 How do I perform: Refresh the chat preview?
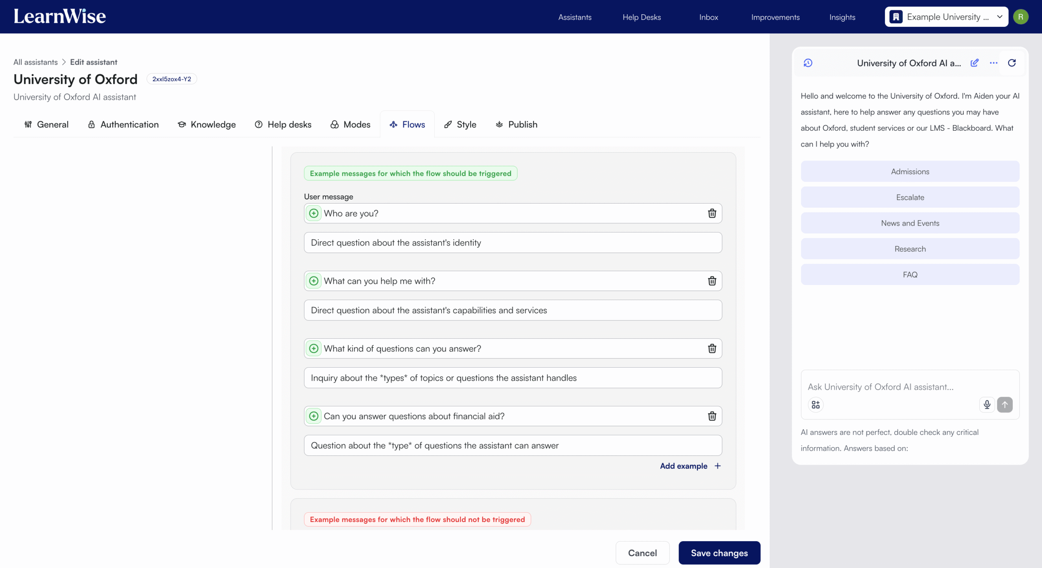pyautogui.click(x=1011, y=63)
